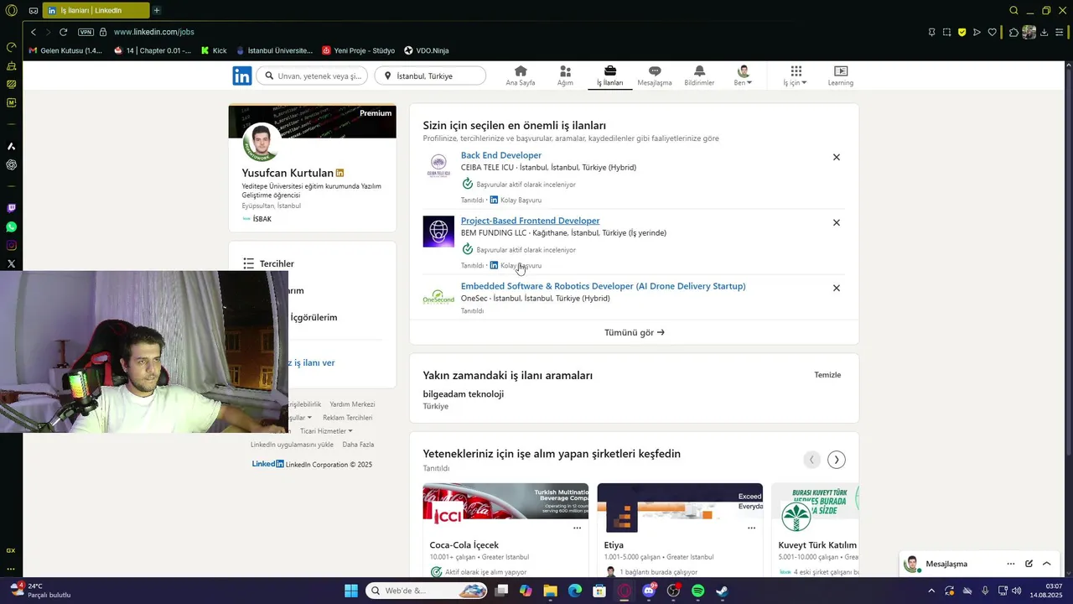Open Embedded Software & Robotics Developer link

603,286
